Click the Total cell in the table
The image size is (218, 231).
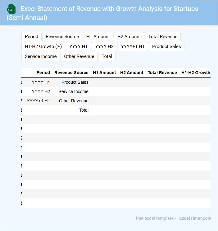click(84, 110)
